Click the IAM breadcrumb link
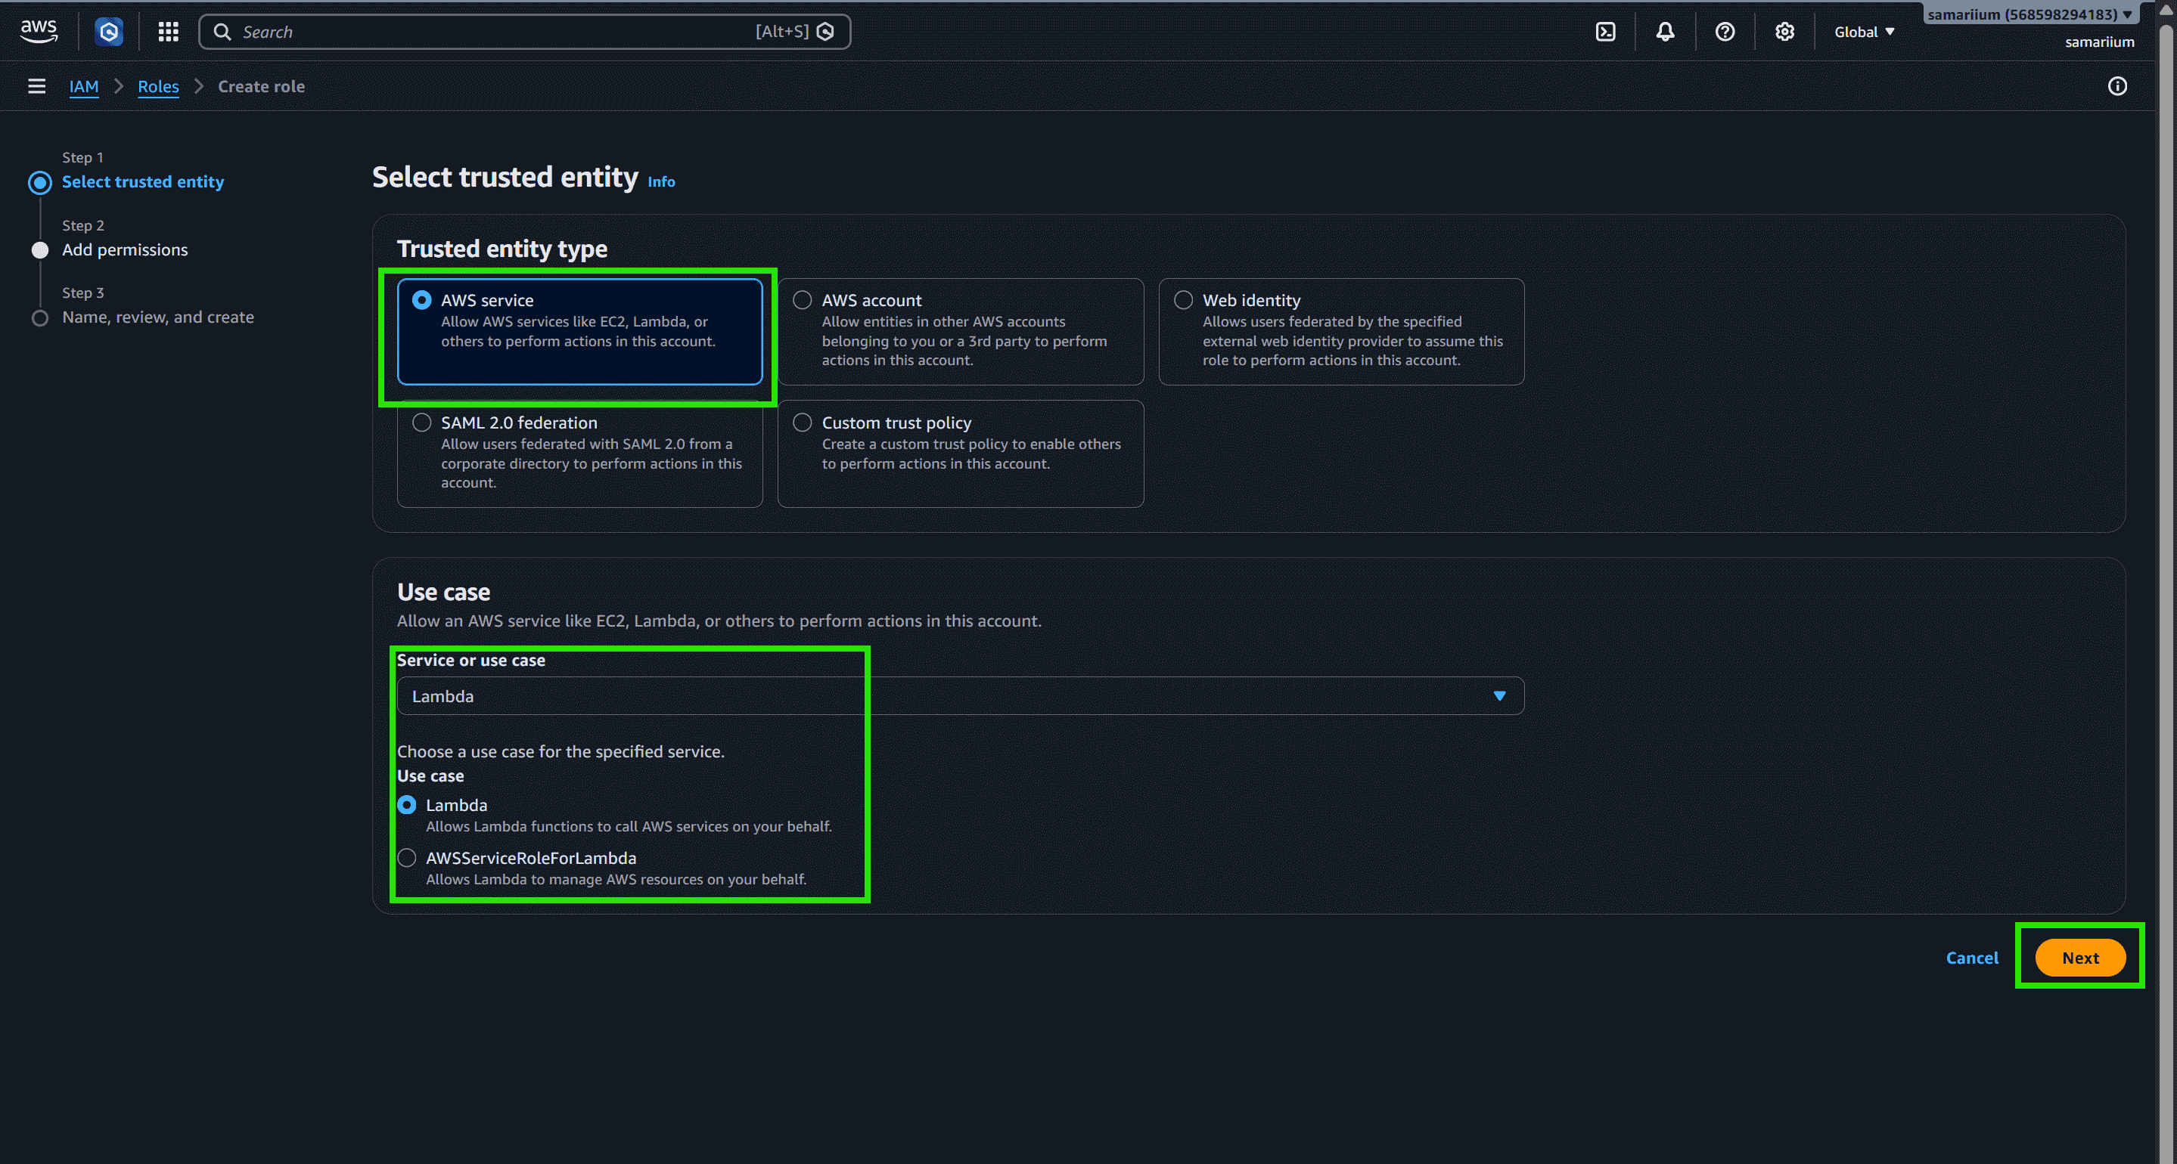Viewport: 2177px width, 1164px height. click(84, 86)
